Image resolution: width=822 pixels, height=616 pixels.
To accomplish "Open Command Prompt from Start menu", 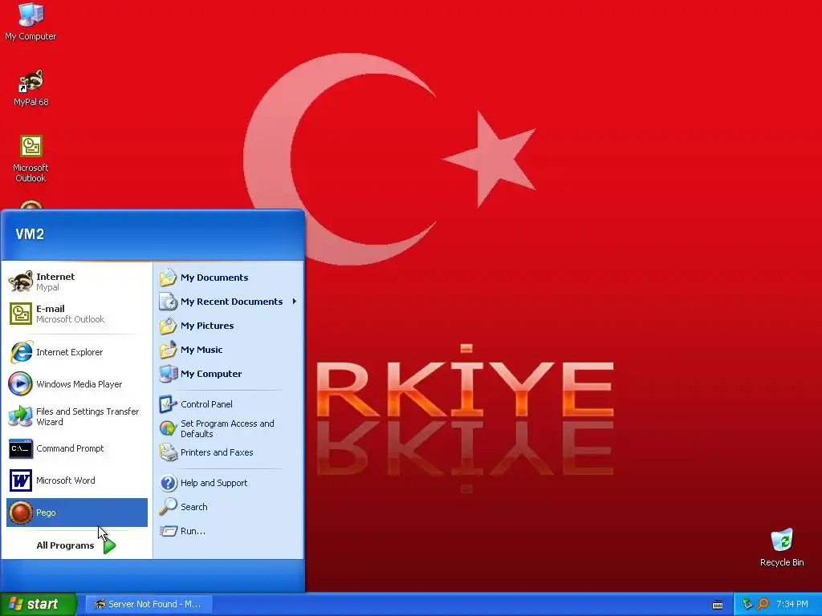I will tap(77, 448).
